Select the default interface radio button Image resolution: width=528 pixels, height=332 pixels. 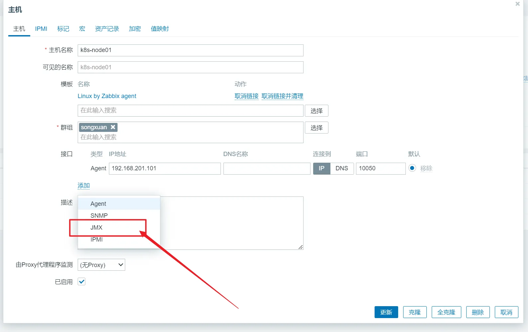click(412, 168)
